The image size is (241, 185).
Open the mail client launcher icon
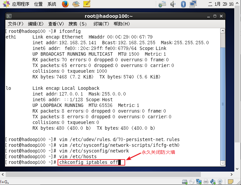click(76, 4)
